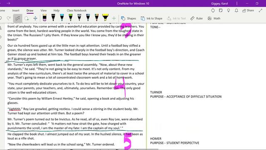Choose the Lasso Select tool
Image resolution: width=266 pixels, height=150 pixels.
click(27, 18)
